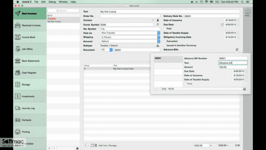This screenshot has height=150, width=266.
Task: Adjust Date of Issuance stepper
Action: coord(238,20)
